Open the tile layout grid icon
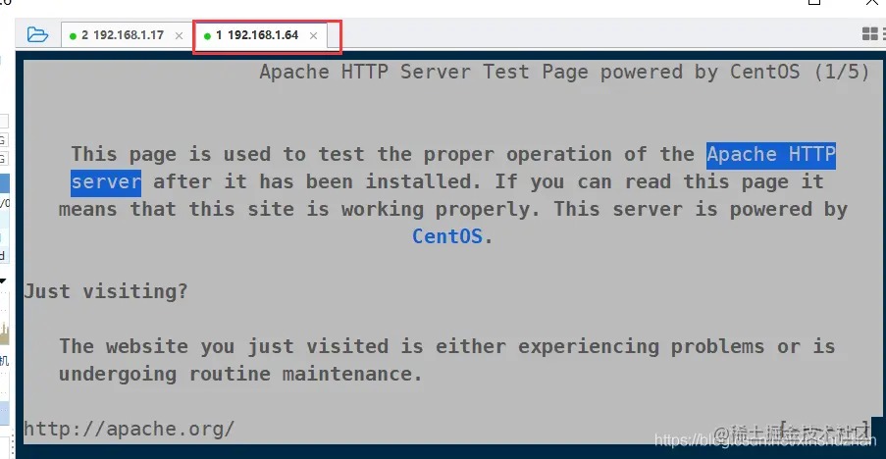Image resolution: width=886 pixels, height=459 pixels. pos(869,34)
